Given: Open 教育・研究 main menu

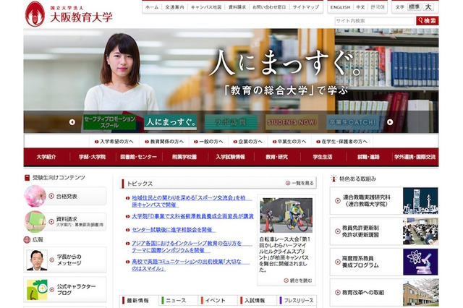Looking at the screenshot, I should pyautogui.click(x=276, y=157).
